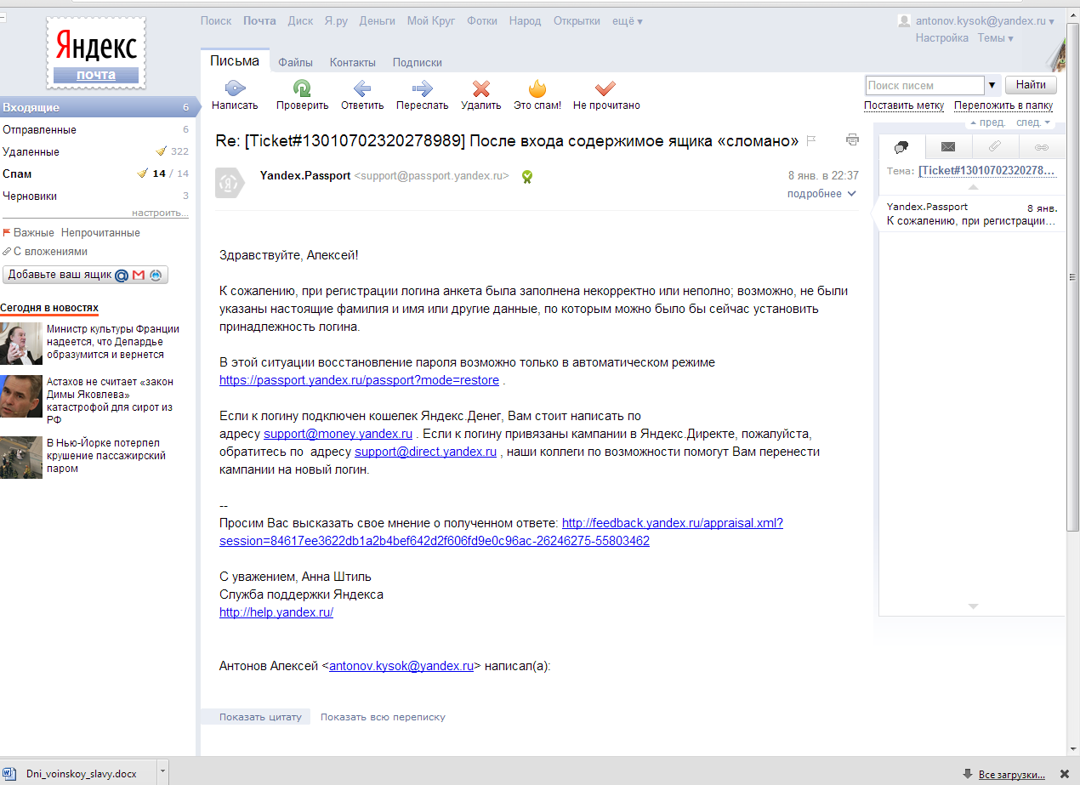Open Поиск in the top menu
Screen dimensions: 1080x785
click(x=216, y=21)
